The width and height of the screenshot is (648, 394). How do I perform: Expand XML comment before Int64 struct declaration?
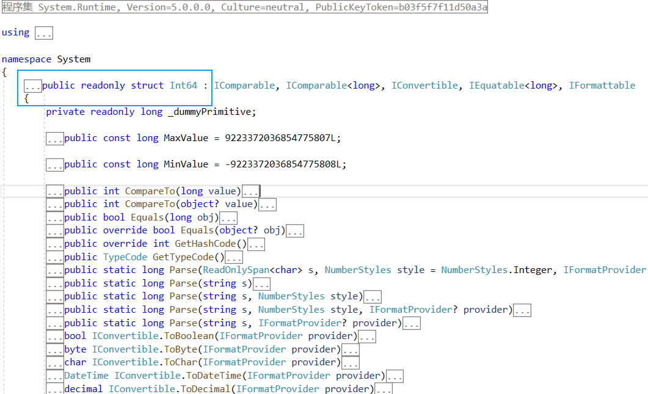click(32, 86)
